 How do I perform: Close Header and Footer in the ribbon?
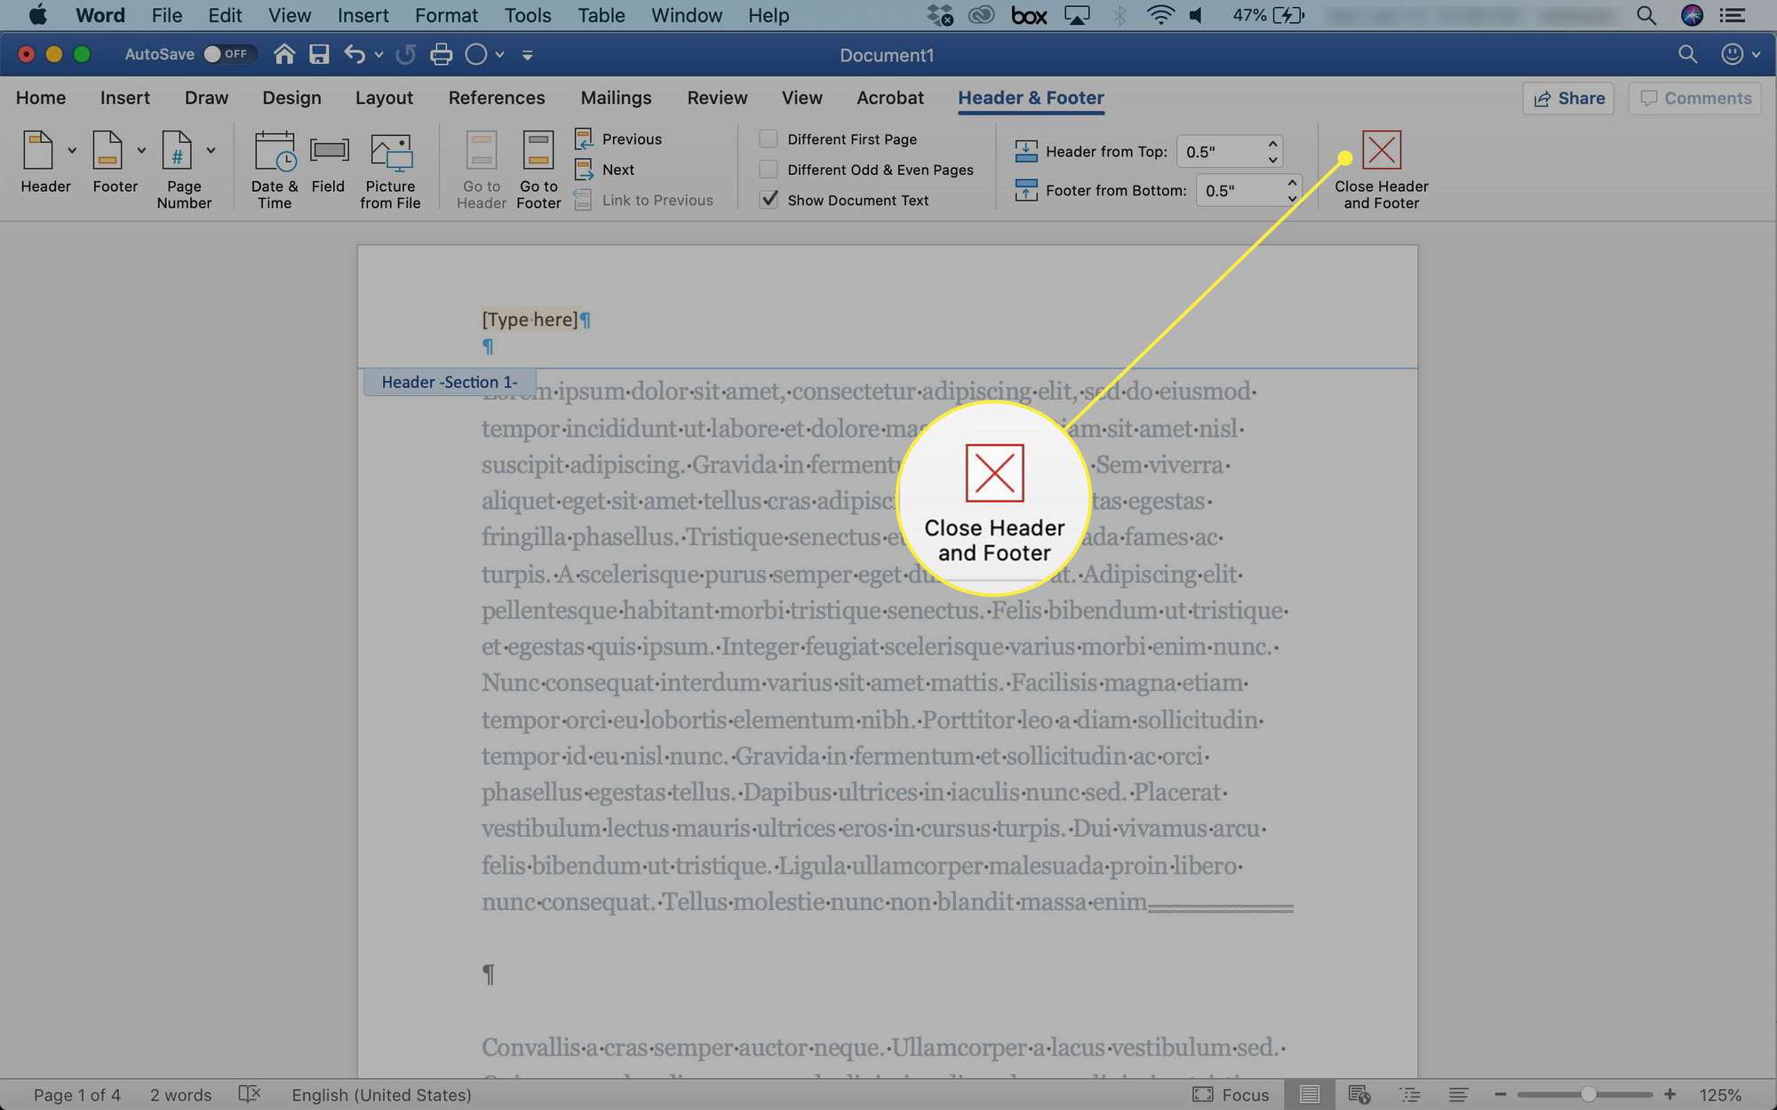point(1381,170)
